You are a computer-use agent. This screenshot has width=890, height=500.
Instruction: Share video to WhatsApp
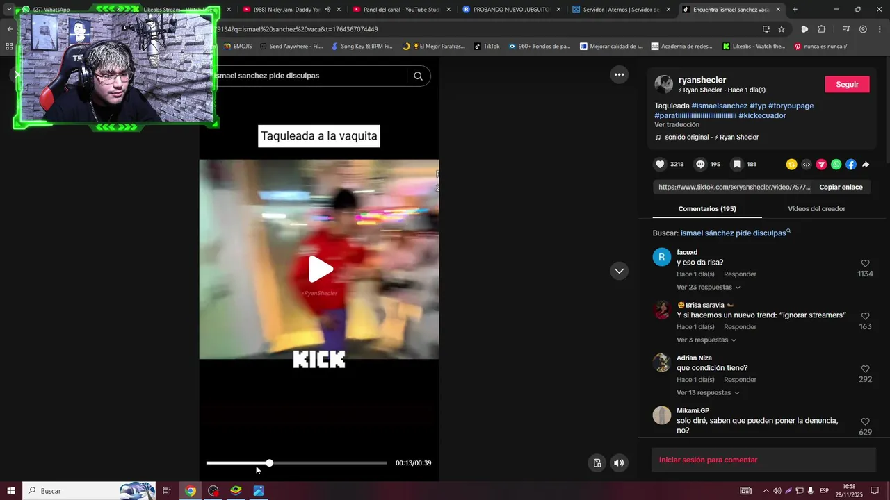click(x=836, y=165)
